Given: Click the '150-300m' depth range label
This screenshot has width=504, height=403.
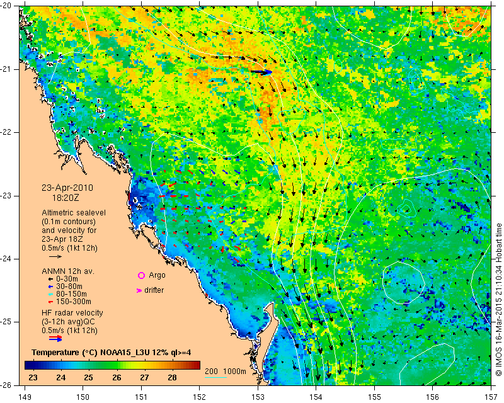Looking at the screenshot, I should tap(74, 302).
